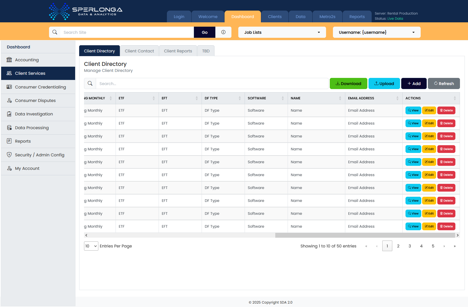
Task: Click the magnifier icon in table search
Action: pos(90,83)
